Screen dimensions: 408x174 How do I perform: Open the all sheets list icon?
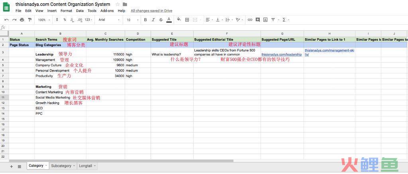20,166
